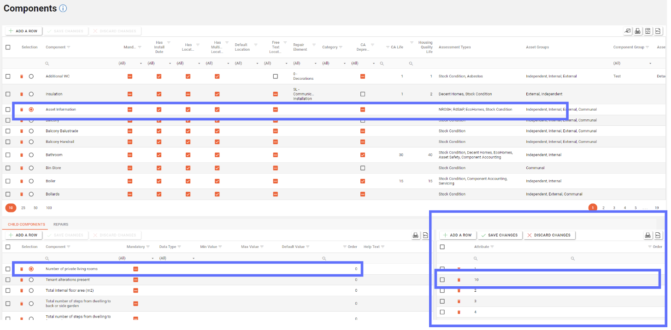Open filter icon on Component Group column
Image resolution: width=671 pixels, height=330 pixels.
pyautogui.click(x=647, y=47)
